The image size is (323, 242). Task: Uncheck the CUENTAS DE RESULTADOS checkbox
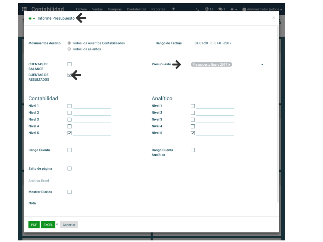tap(69, 75)
